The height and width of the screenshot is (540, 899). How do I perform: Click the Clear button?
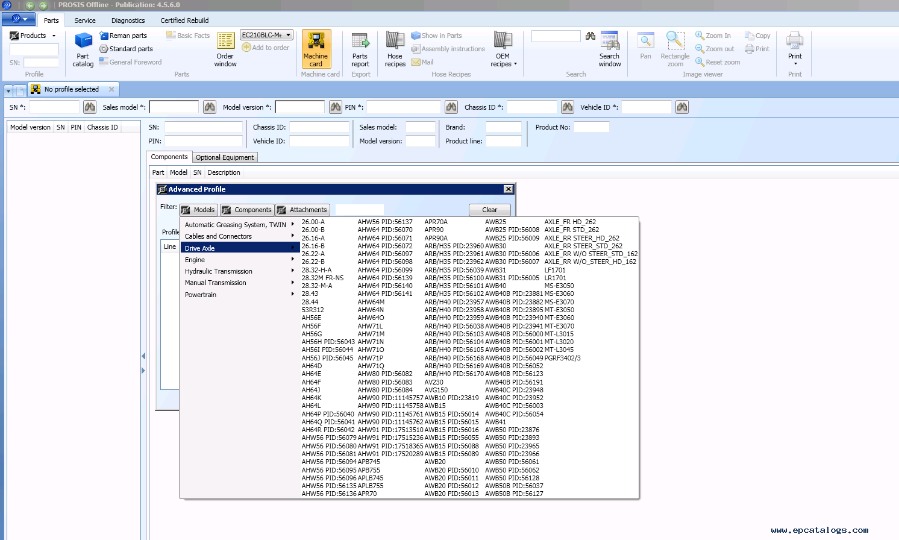click(x=490, y=210)
